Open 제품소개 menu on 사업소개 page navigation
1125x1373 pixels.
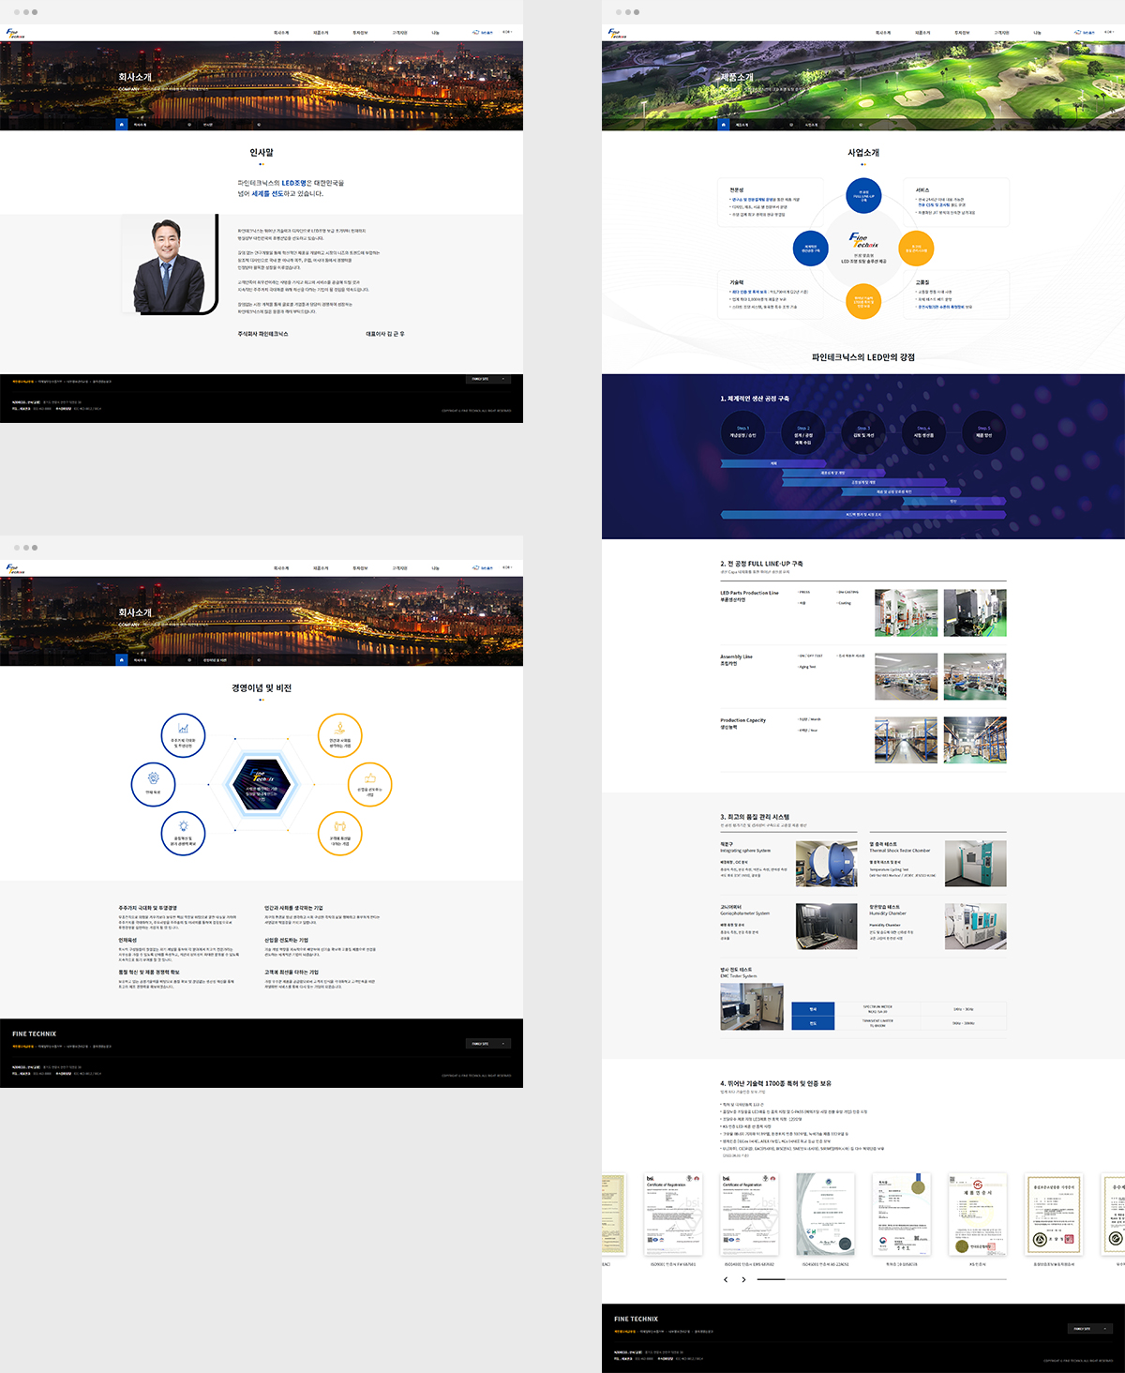[922, 32]
